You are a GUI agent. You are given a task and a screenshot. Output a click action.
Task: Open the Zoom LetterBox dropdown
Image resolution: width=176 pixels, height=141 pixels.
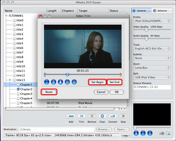[x=152, y=68]
